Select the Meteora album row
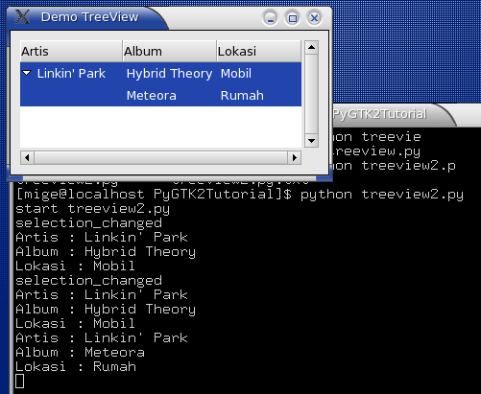The width and height of the screenshot is (481, 394). click(160, 96)
